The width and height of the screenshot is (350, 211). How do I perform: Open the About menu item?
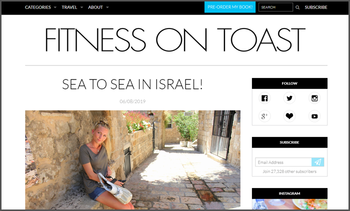95,7
